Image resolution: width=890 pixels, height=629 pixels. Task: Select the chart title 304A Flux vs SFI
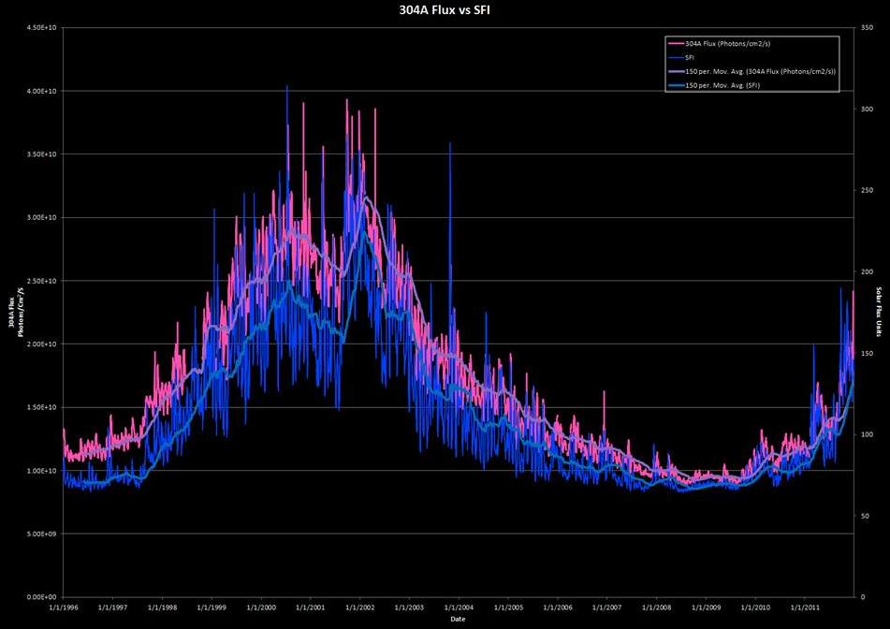coord(445,11)
